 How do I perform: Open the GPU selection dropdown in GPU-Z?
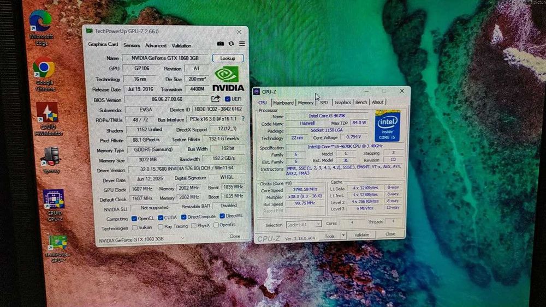tap(141, 239)
